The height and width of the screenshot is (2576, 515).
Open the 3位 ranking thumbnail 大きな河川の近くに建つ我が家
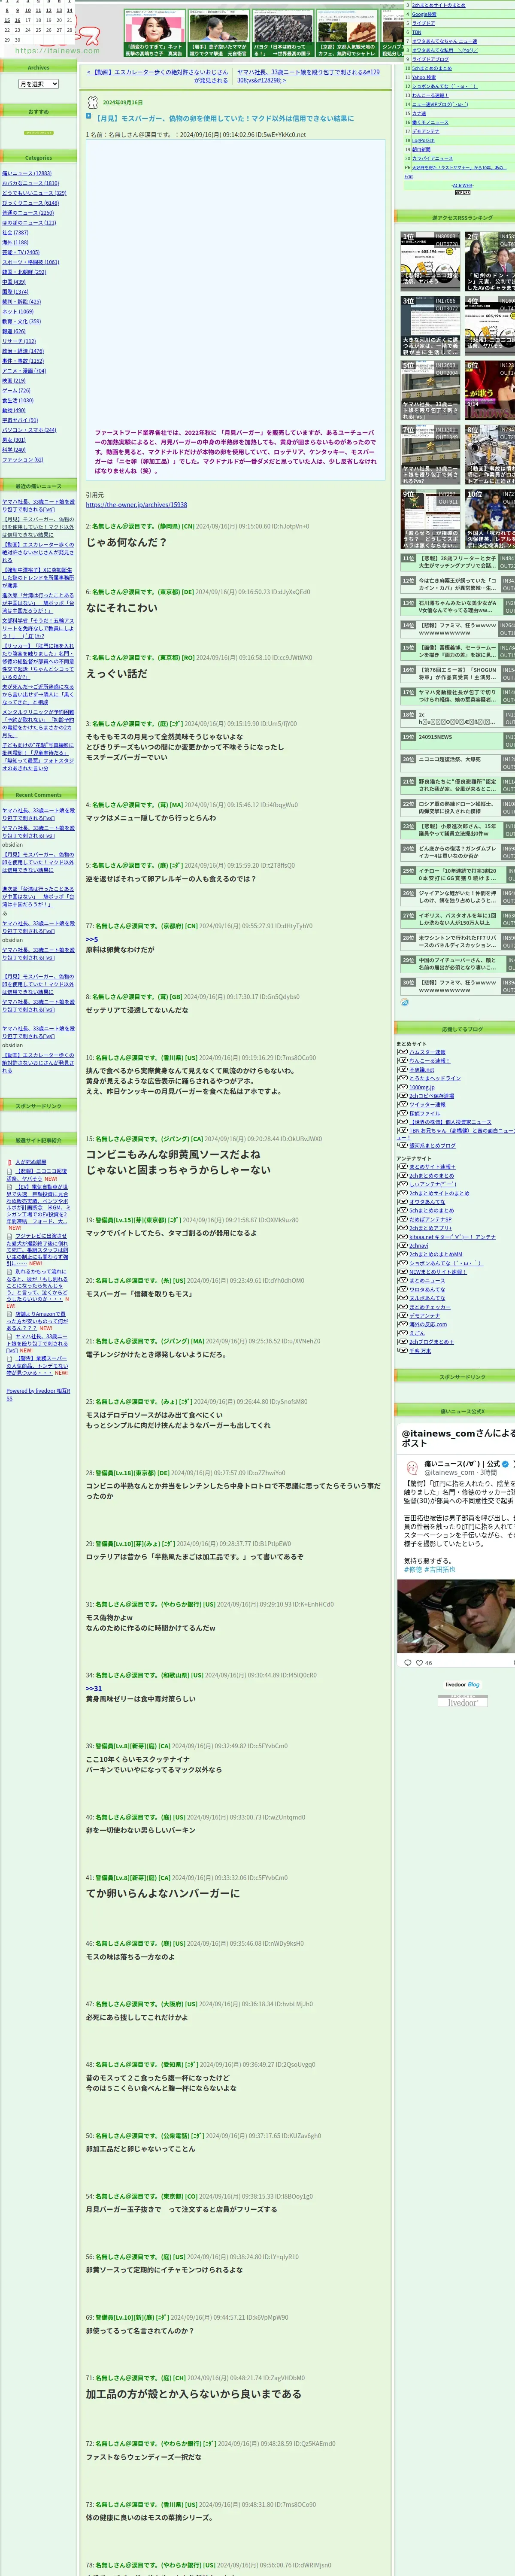pos(430,325)
